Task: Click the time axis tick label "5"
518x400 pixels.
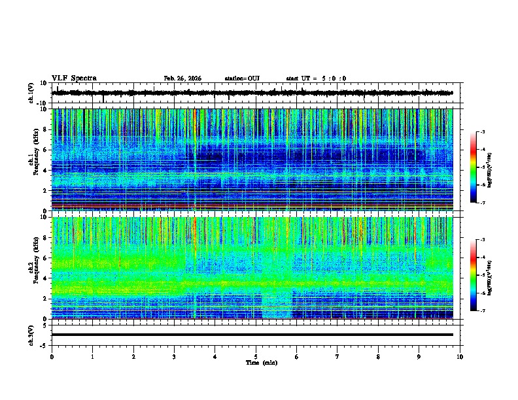Action: coord(256,357)
